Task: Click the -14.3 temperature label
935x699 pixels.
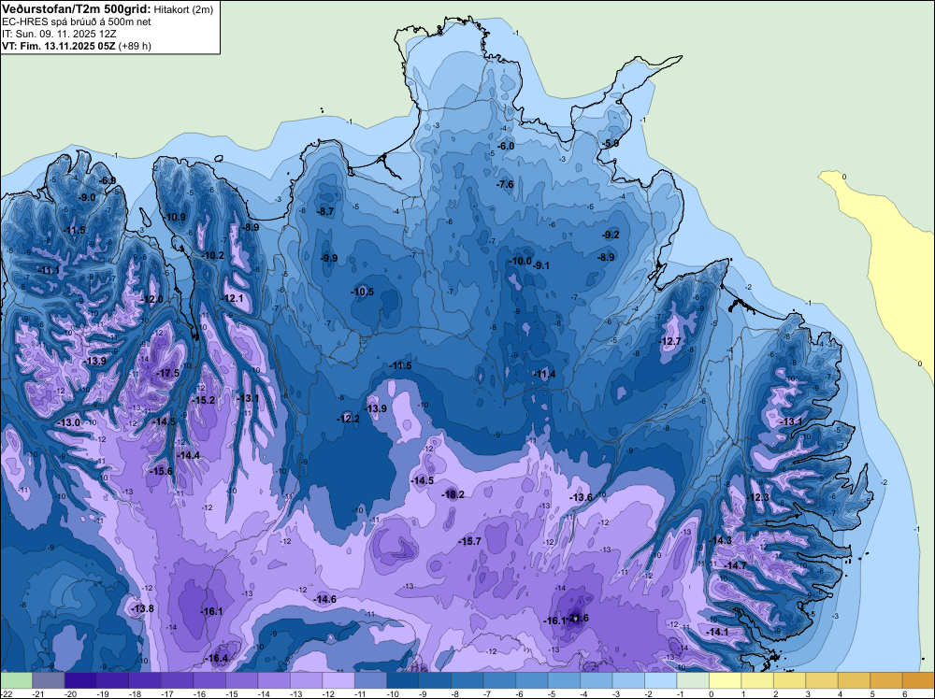Action: 720,540
